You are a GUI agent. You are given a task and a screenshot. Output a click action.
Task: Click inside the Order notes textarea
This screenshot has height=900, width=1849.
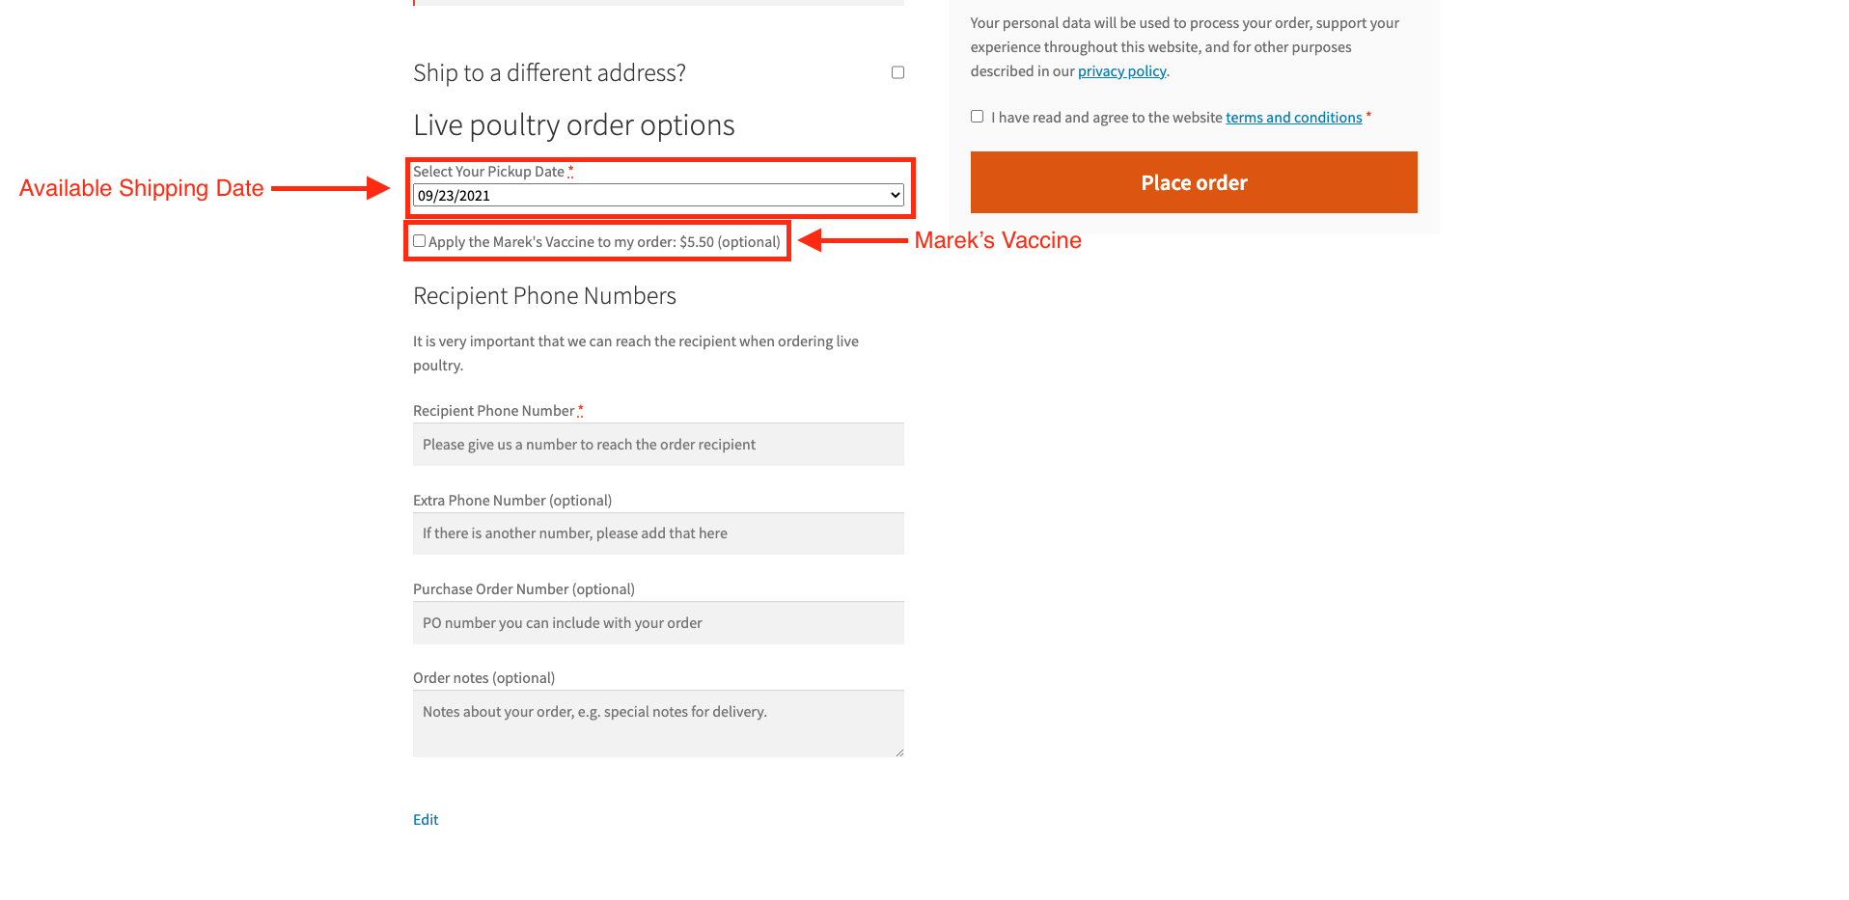658,723
